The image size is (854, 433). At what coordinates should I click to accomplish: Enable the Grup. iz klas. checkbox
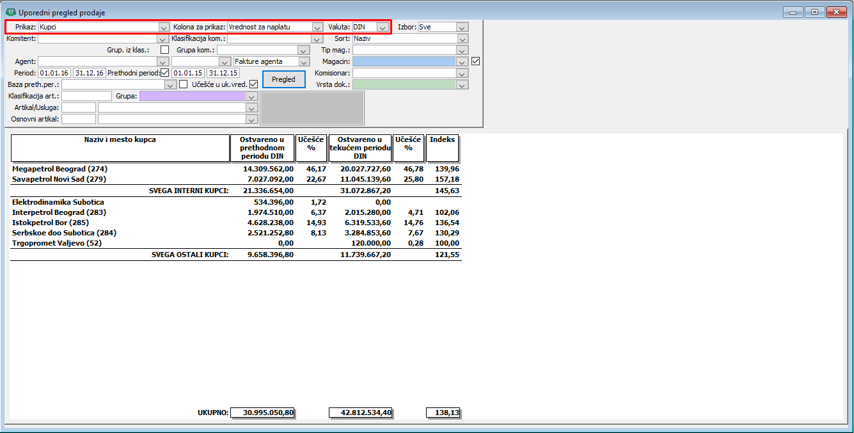point(165,50)
